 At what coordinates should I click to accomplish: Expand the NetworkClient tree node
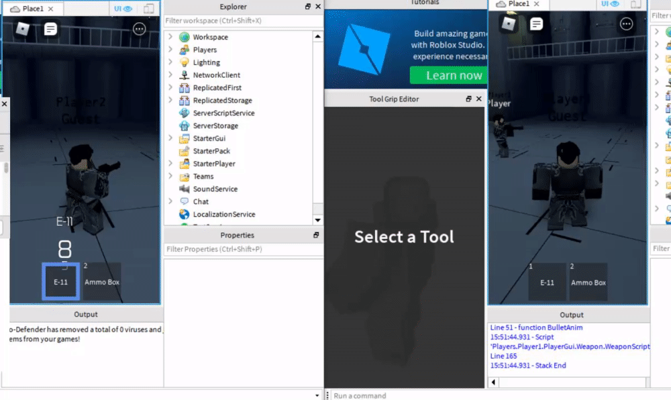tap(170, 74)
